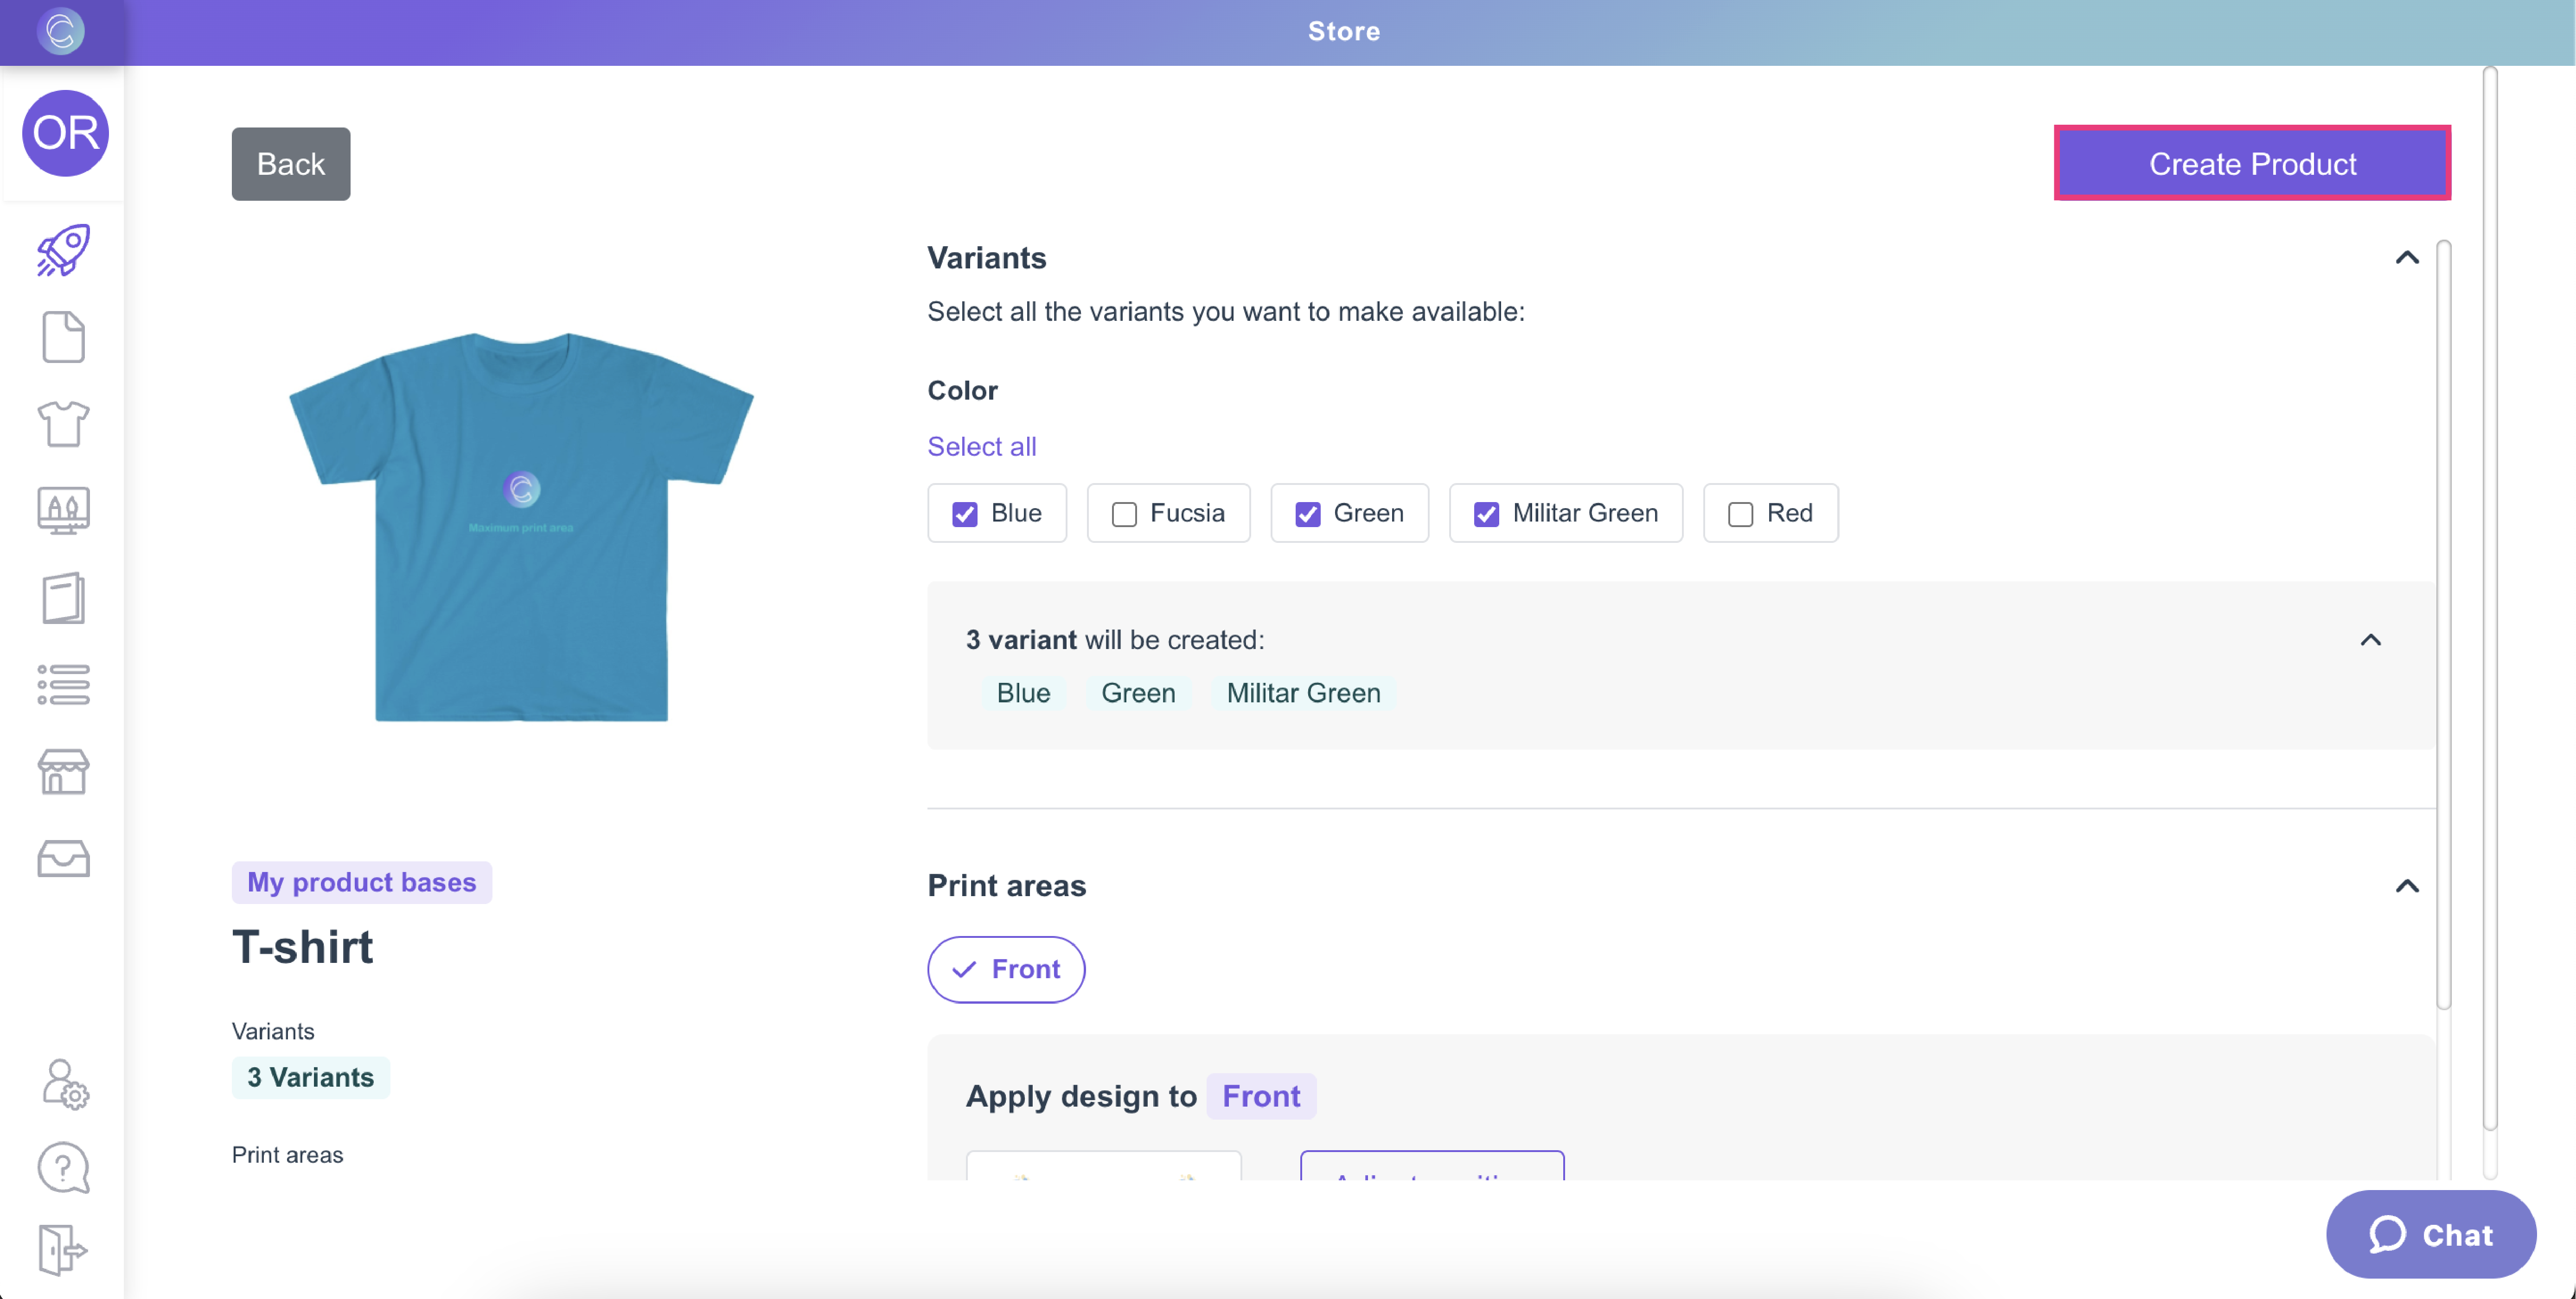Click the logout door icon
The height and width of the screenshot is (1299, 2576).
pyautogui.click(x=63, y=1250)
